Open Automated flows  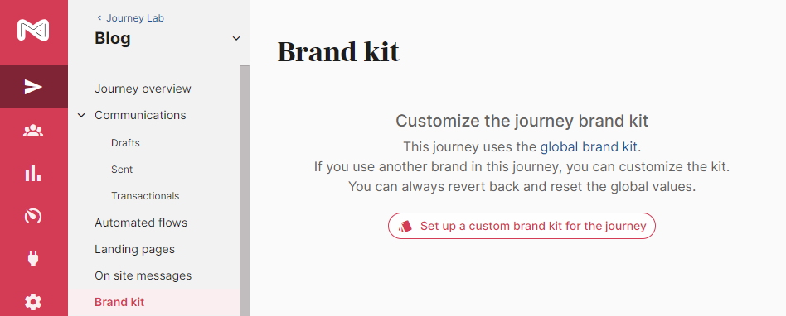click(x=141, y=223)
